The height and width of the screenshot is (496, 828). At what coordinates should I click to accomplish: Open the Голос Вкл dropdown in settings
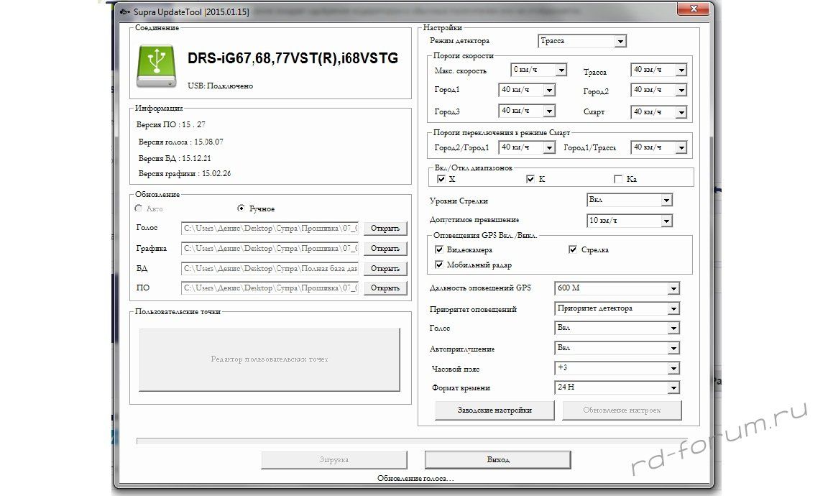[617, 328]
